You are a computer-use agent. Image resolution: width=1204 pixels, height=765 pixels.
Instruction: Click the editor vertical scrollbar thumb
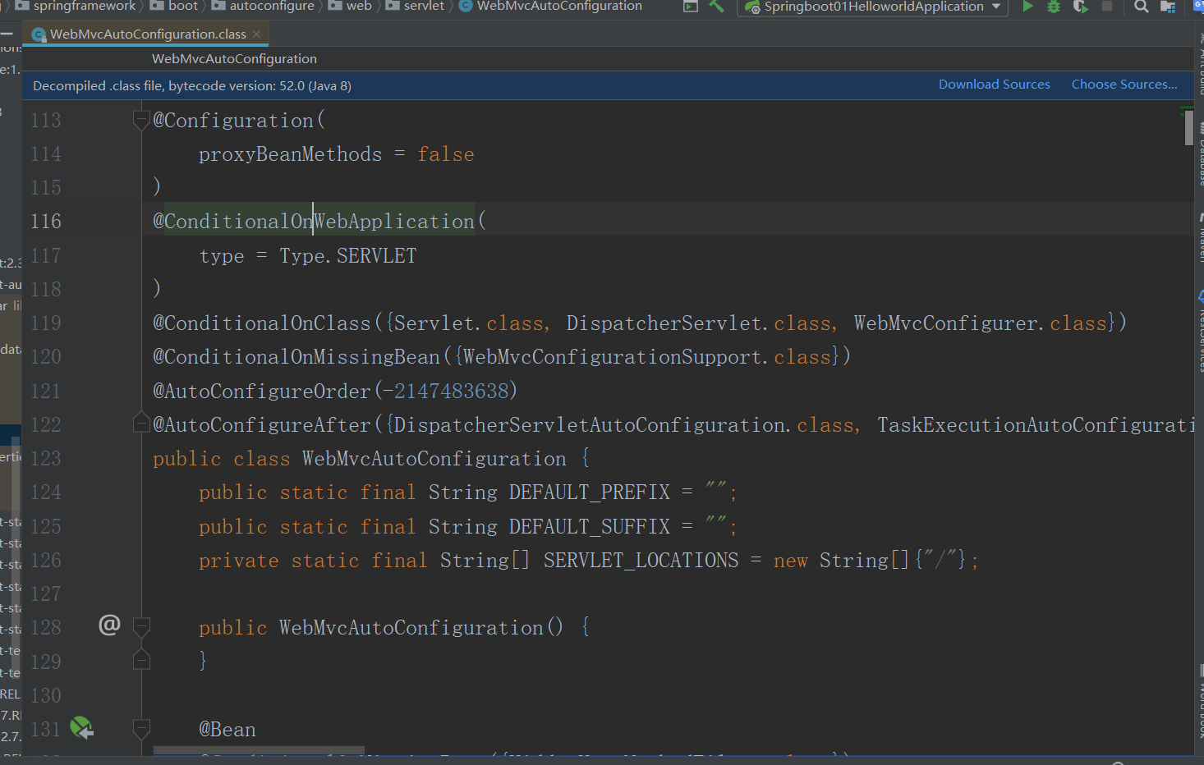pos(1188,128)
